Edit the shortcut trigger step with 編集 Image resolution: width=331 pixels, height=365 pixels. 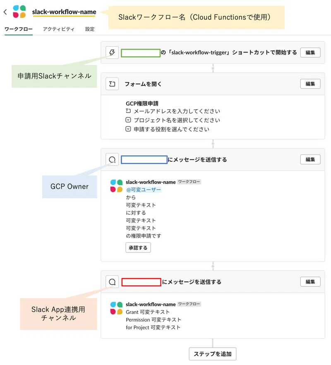[x=310, y=53]
